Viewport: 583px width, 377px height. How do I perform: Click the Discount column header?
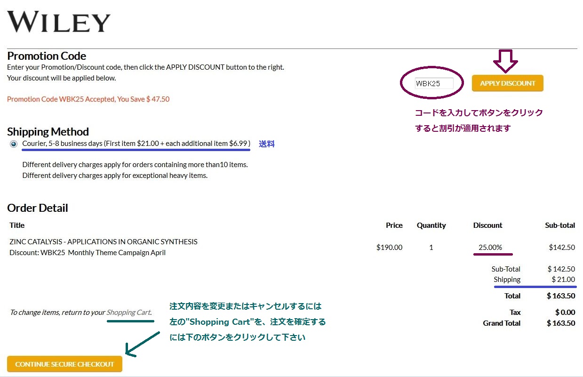click(487, 225)
